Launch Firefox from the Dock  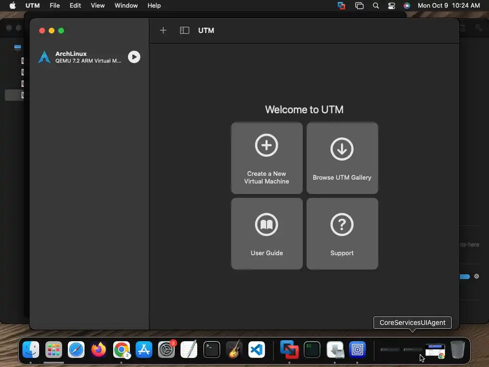pos(98,349)
